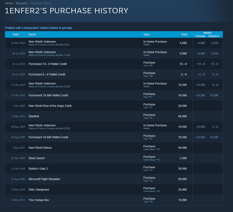The image size is (233, 212).
Task: Select the Items column header
Action: click(32, 34)
